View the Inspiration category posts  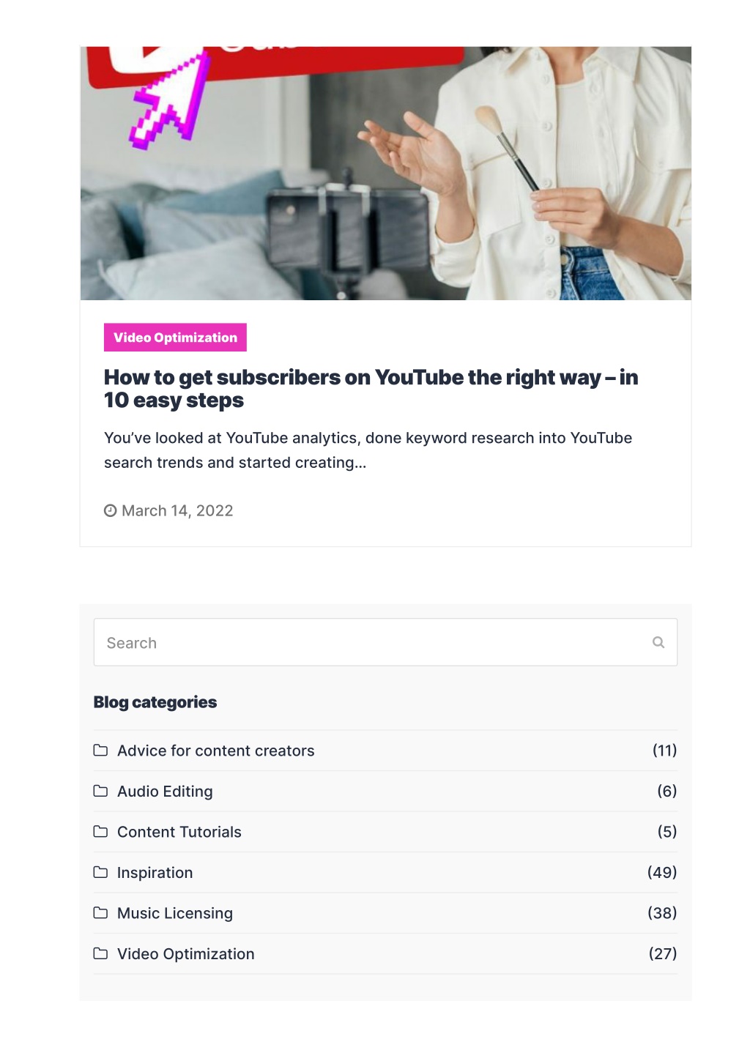(x=155, y=872)
